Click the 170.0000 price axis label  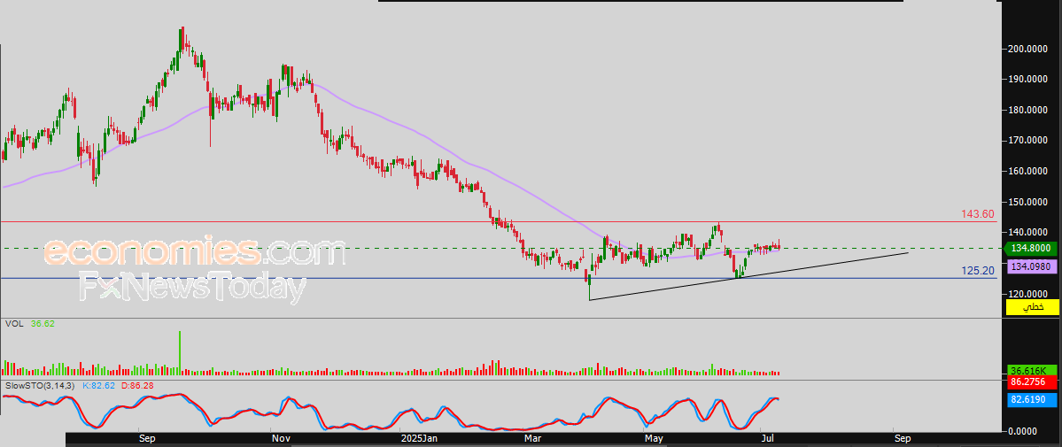[x=1030, y=141]
